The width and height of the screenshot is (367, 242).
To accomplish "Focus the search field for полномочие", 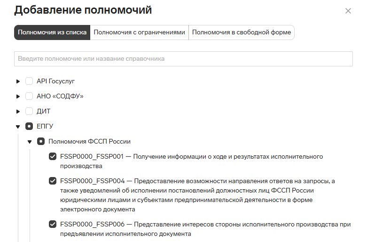I will pyautogui.click(x=183, y=59).
